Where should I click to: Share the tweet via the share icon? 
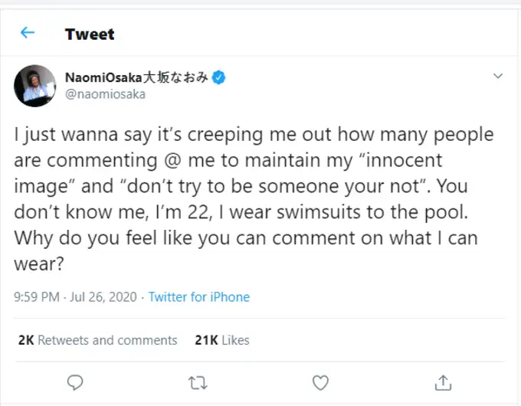click(x=443, y=381)
